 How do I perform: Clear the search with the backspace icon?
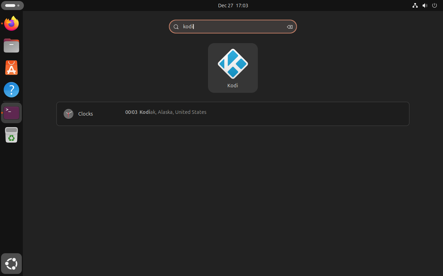(x=290, y=27)
